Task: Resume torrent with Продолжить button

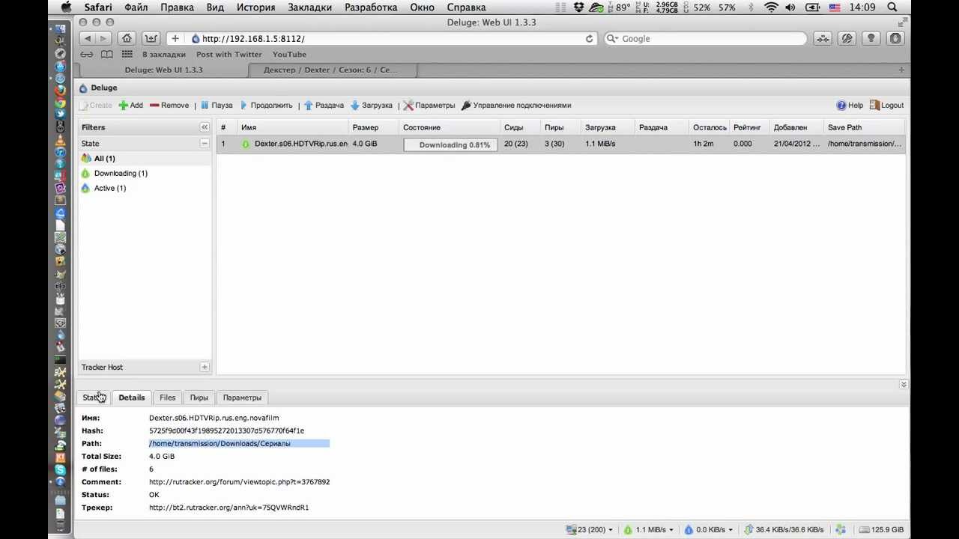Action: coord(265,106)
